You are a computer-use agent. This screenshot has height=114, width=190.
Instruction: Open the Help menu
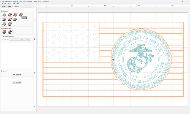click(x=18, y=3)
